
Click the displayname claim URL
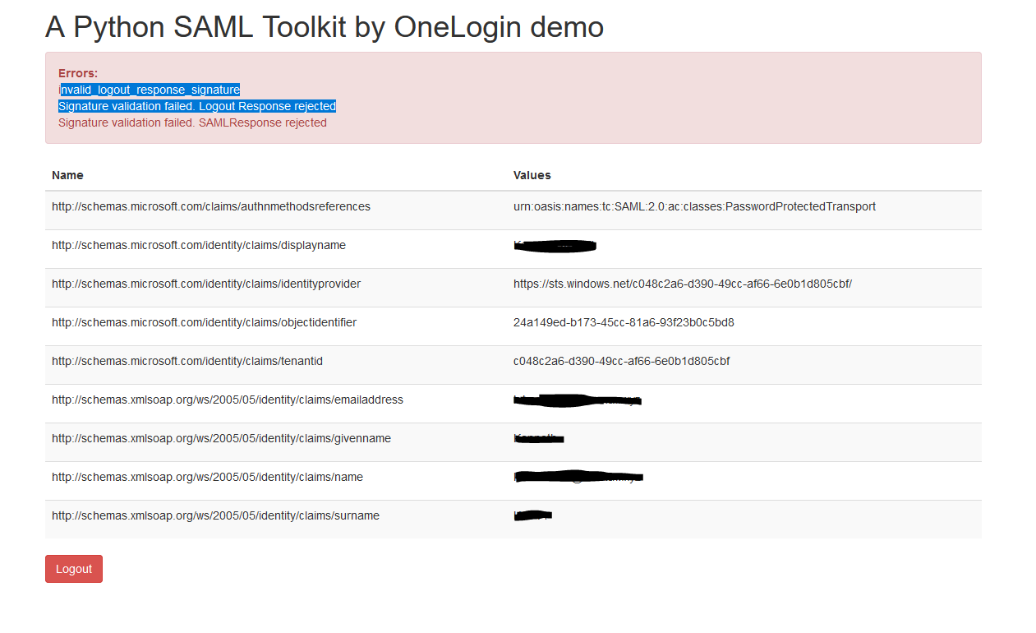point(199,245)
